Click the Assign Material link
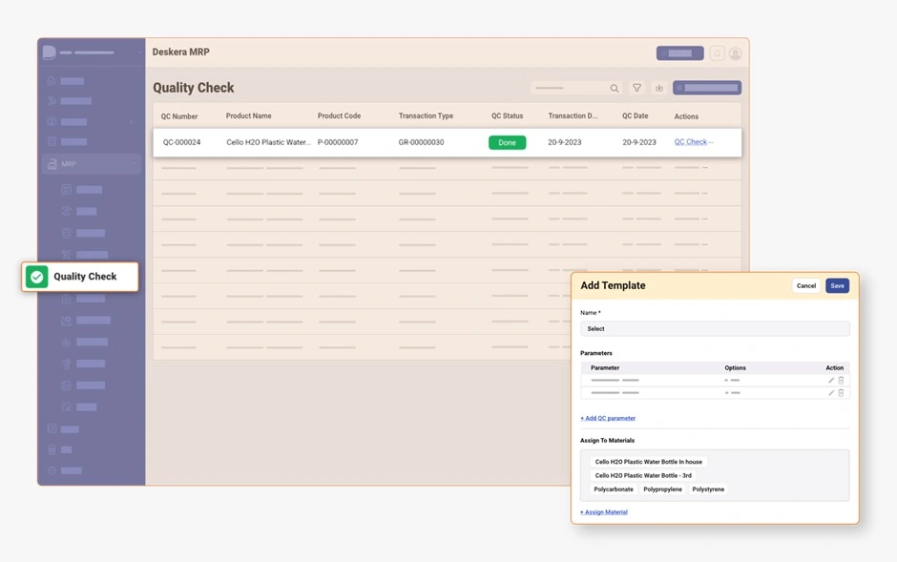The image size is (897, 562). (x=604, y=512)
